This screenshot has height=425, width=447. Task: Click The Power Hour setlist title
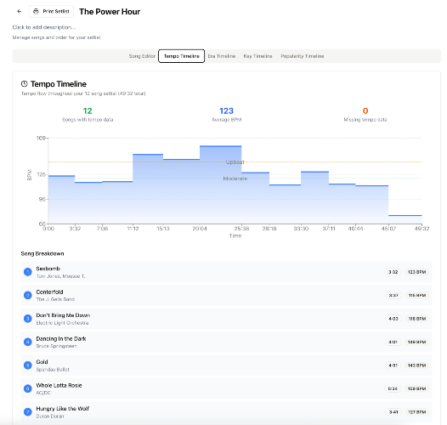coord(110,12)
